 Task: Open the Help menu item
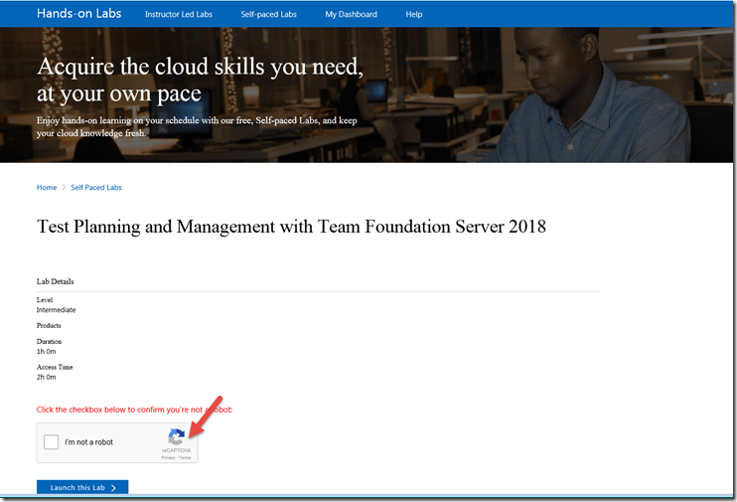413,15
